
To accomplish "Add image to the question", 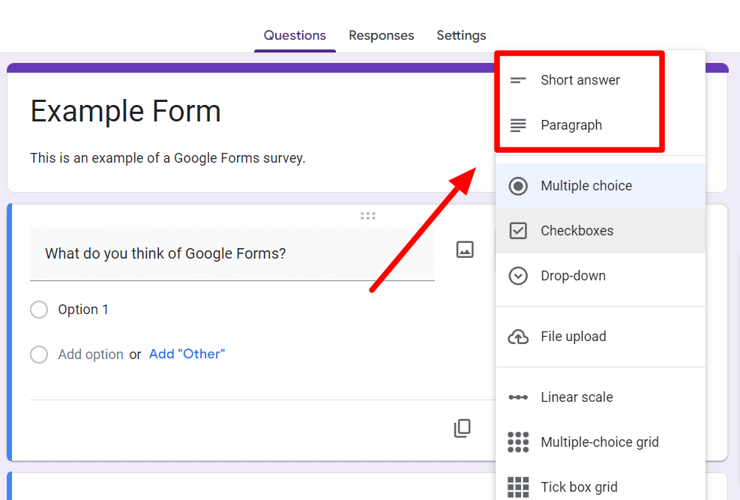I will (465, 250).
